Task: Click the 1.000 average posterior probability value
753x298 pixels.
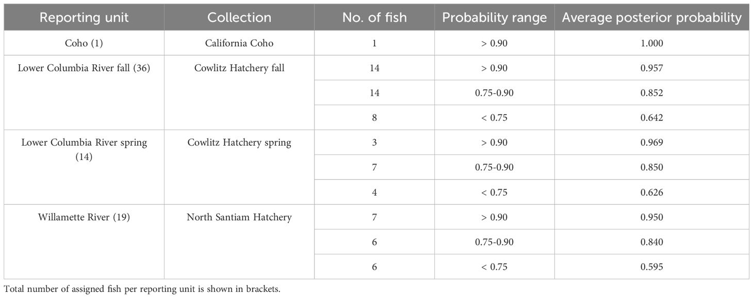Action: click(651, 43)
